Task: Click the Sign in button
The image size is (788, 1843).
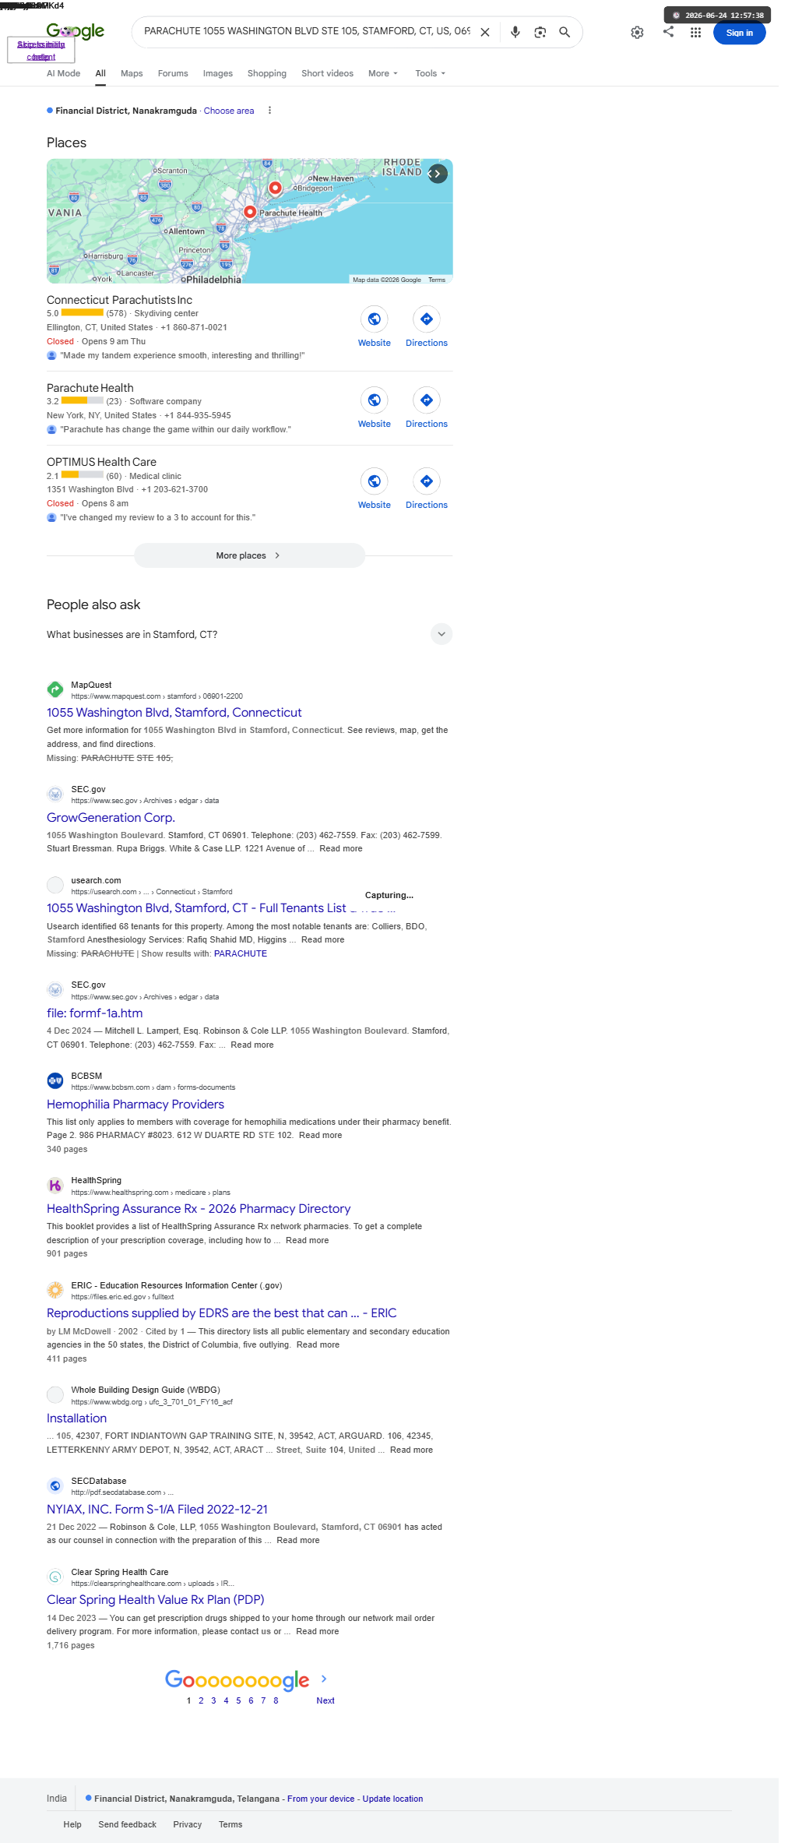Action: tap(739, 33)
